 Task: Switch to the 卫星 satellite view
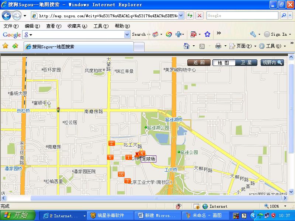click(x=246, y=63)
